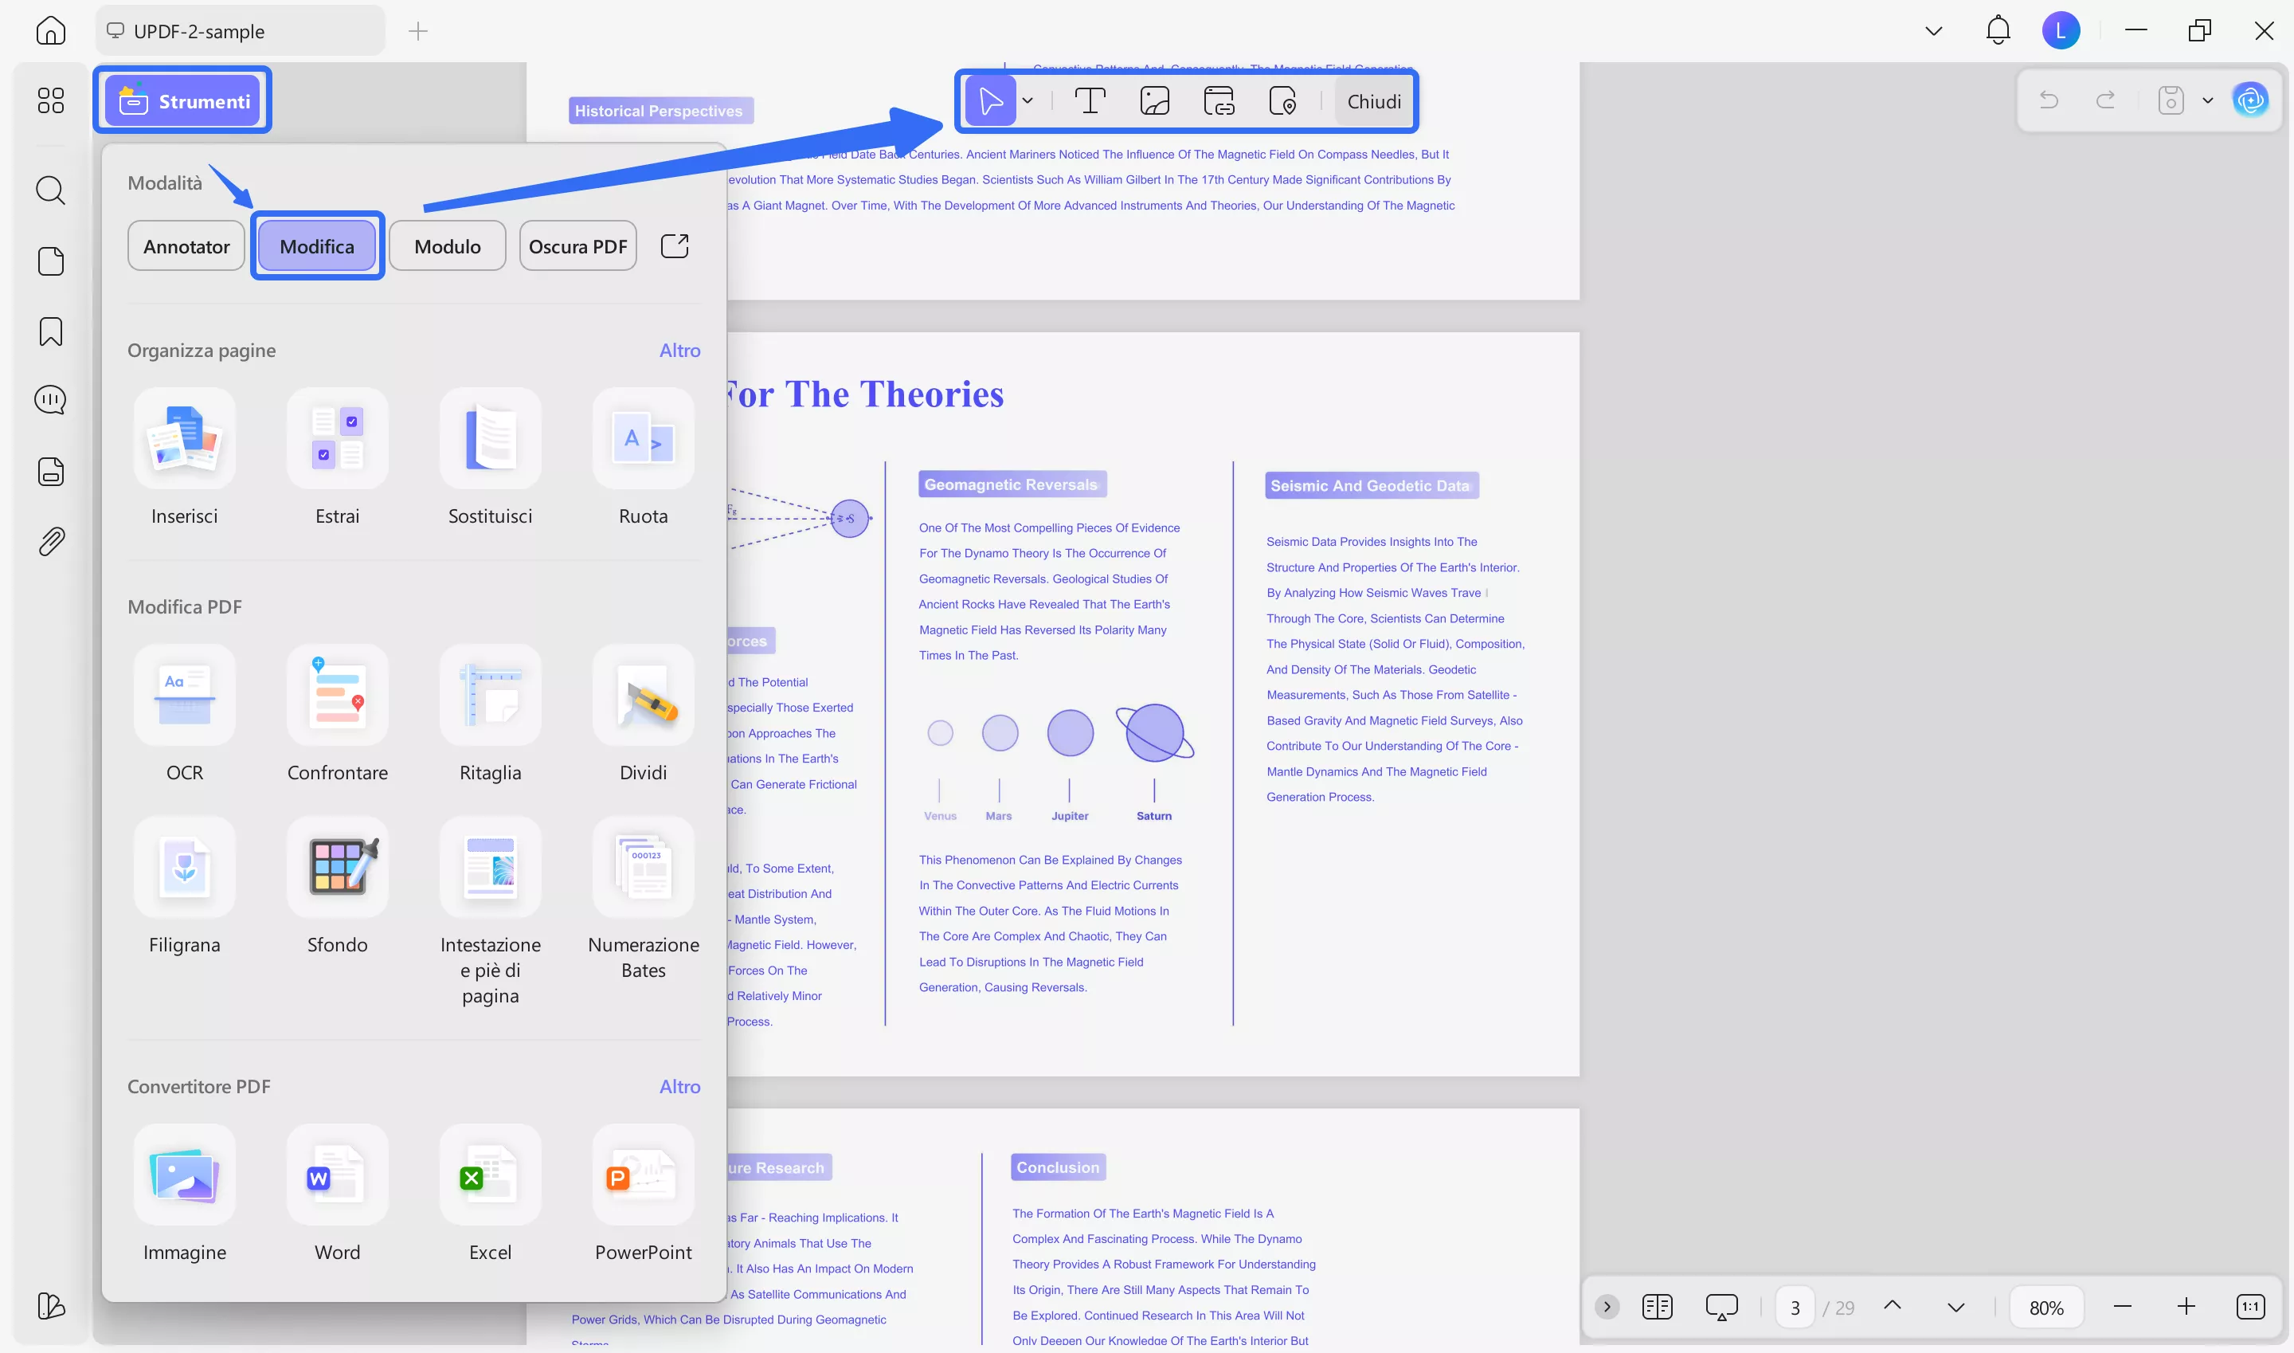Toggle the two-page view at the bottom
Screen dimensions: 2294x1353
(1657, 1306)
